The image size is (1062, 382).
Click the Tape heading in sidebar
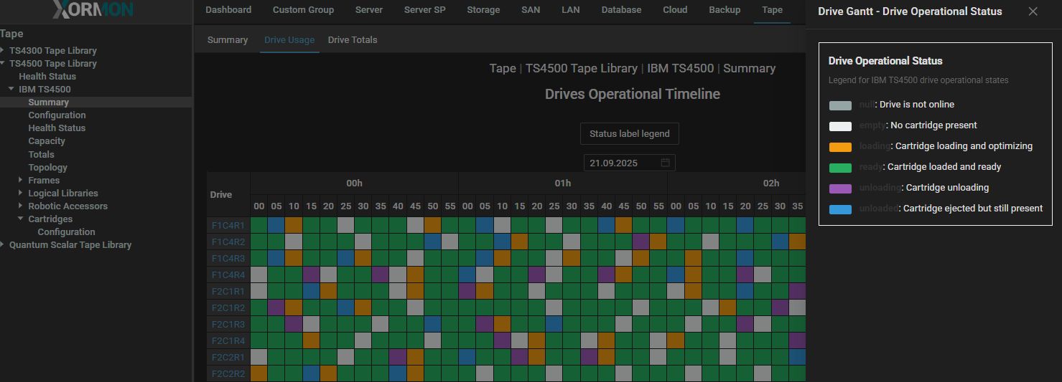[12, 34]
